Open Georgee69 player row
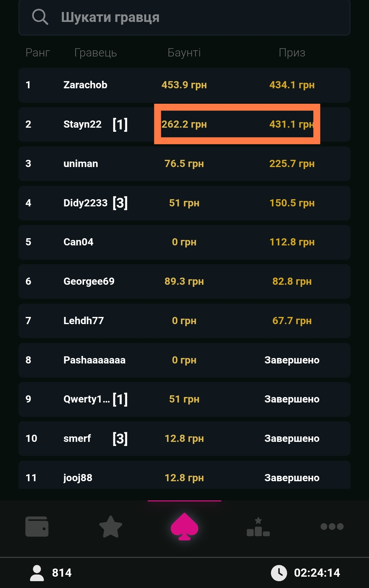Viewport: 369px width, 588px height. pyautogui.click(x=89, y=281)
